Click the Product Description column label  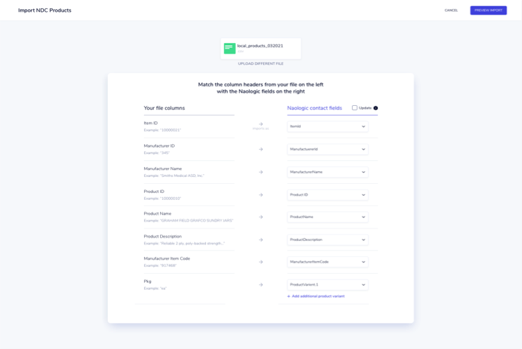(x=163, y=236)
